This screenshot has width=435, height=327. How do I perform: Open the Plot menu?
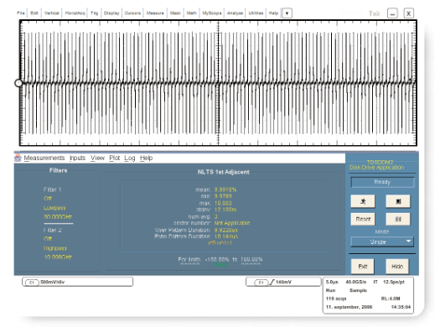coord(115,158)
